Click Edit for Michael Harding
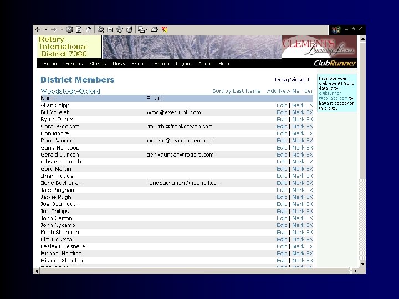The image size is (399, 299). tap(282, 254)
